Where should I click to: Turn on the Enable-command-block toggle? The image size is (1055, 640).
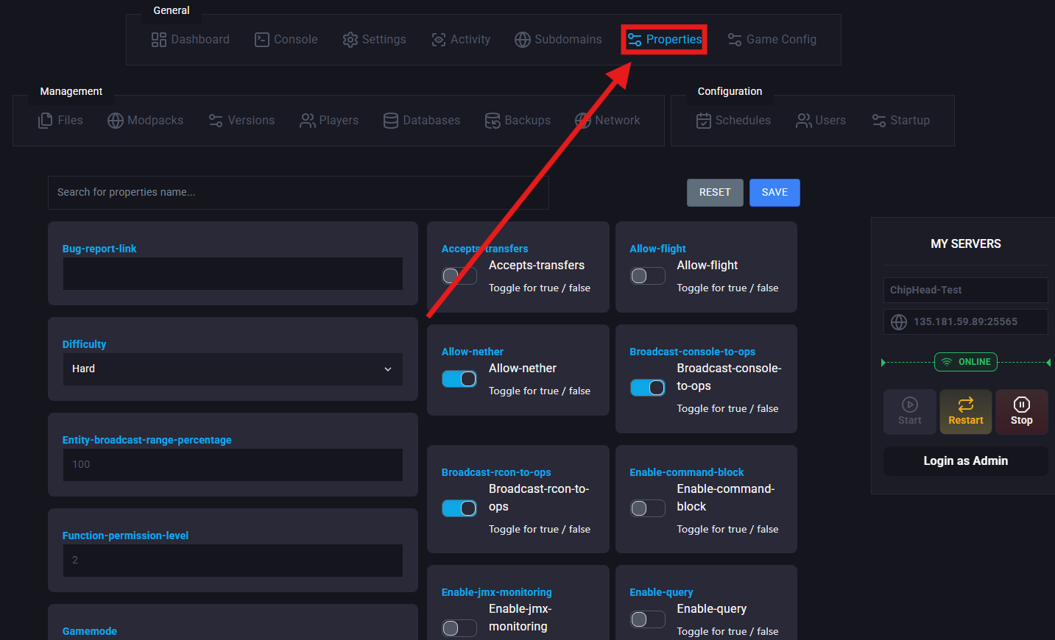(647, 508)
